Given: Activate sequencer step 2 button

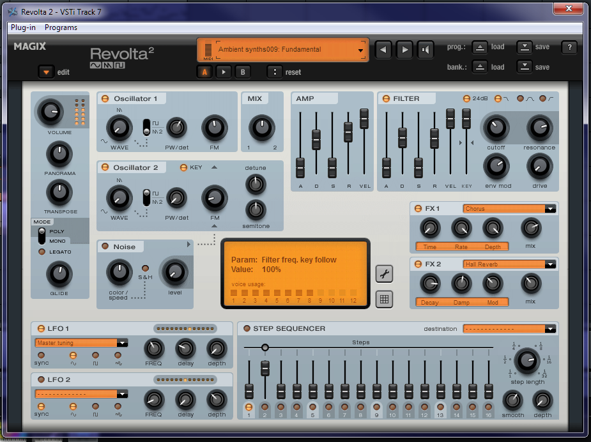Looking at the screenshot, I should pos(265,407).
